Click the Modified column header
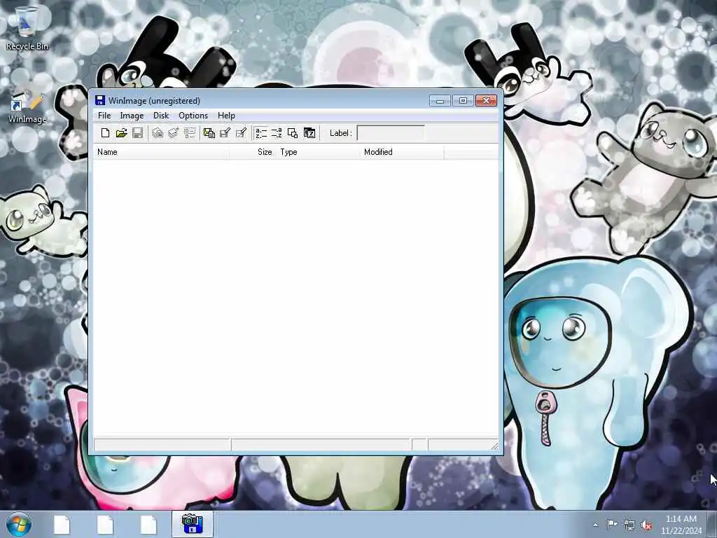717x538 pixels. [x=402, y=152]
